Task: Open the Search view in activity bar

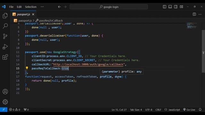Action: 5,26
